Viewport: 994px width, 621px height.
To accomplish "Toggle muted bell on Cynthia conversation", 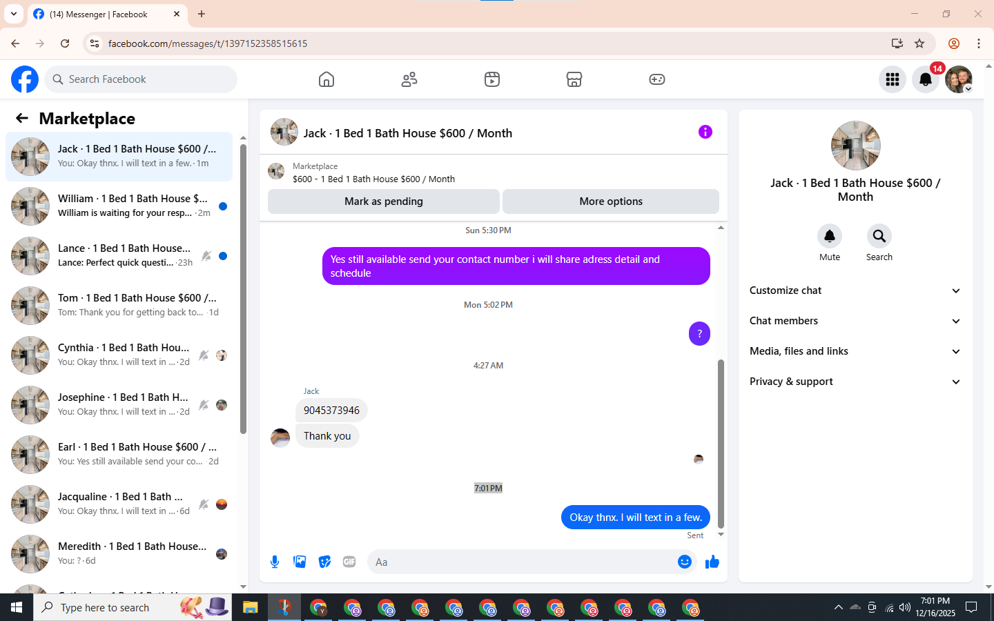I will (x=204, y=355).
